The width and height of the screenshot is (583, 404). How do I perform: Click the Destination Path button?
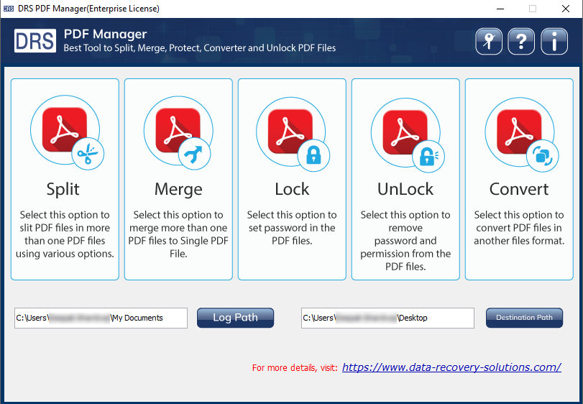[x=524, y=318]
